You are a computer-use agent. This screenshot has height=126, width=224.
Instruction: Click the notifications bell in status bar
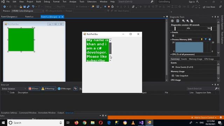tap(221, 118)
